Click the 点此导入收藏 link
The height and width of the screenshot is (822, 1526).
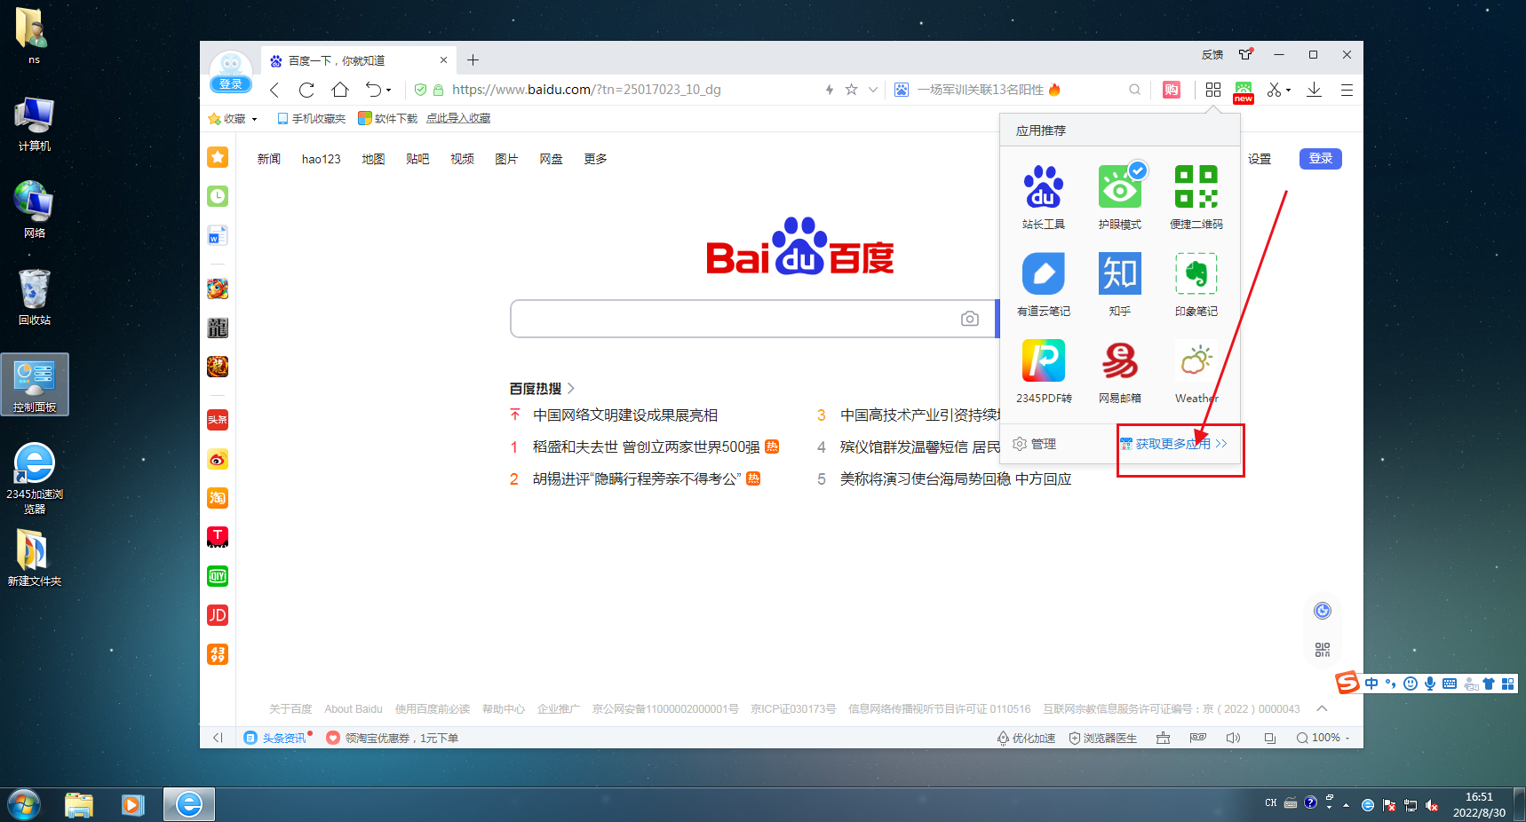click(x=458, y=118)
